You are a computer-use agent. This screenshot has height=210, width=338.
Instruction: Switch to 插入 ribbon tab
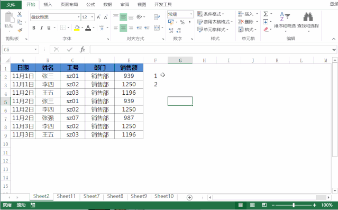point(48,5)
